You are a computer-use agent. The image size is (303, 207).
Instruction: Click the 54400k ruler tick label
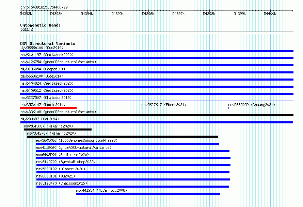tap(270, 14)
